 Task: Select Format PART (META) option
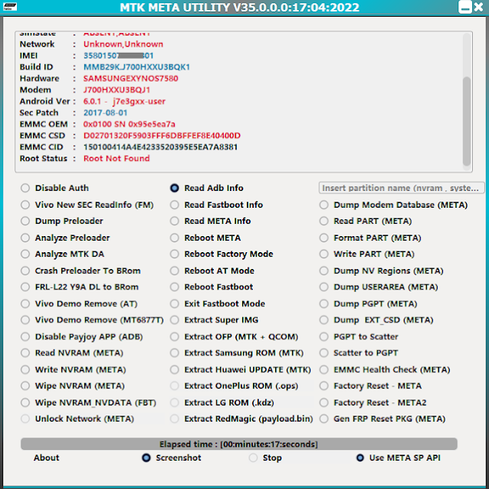click(x=324, y=238)
